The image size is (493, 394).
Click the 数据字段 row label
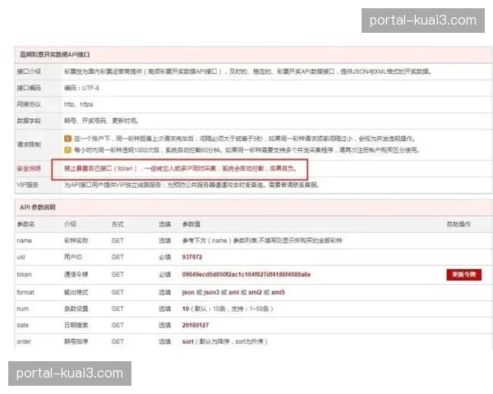[x=29, y=121]
